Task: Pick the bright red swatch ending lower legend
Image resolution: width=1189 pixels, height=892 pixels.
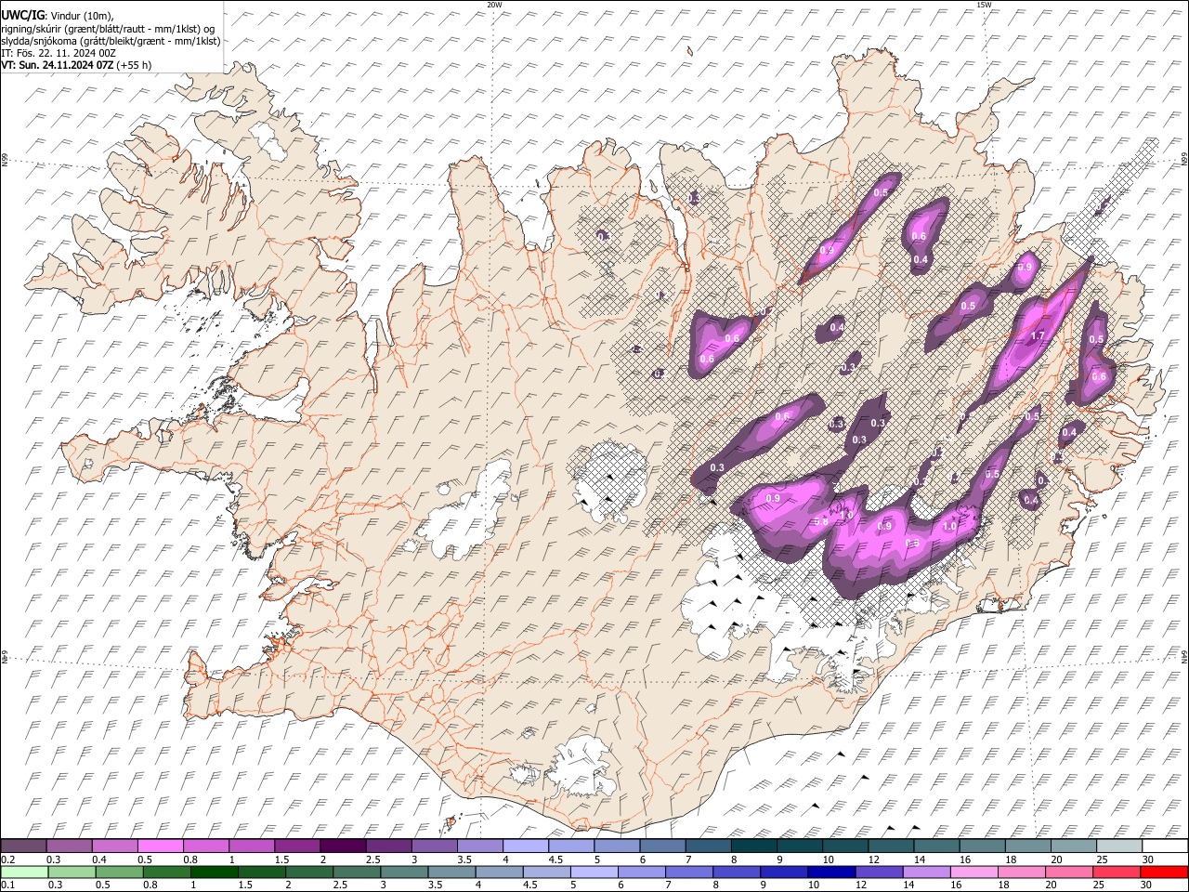Action: pyautogui.click(x=1165, y=872)
